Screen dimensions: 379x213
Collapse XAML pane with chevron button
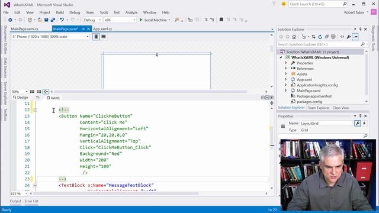click(x=272, y=97)
